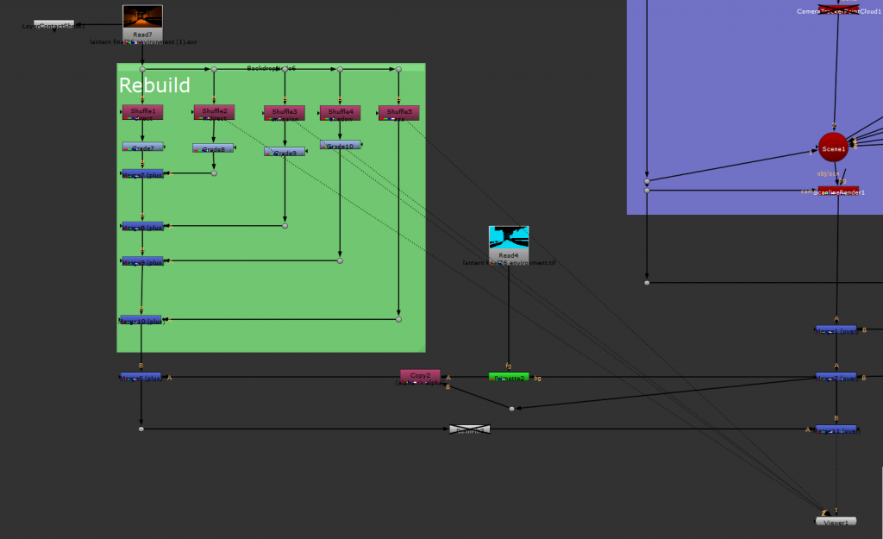Click the dot below Grade8
Viewport: 883px width, 539px height.
[x=214, y=173]
